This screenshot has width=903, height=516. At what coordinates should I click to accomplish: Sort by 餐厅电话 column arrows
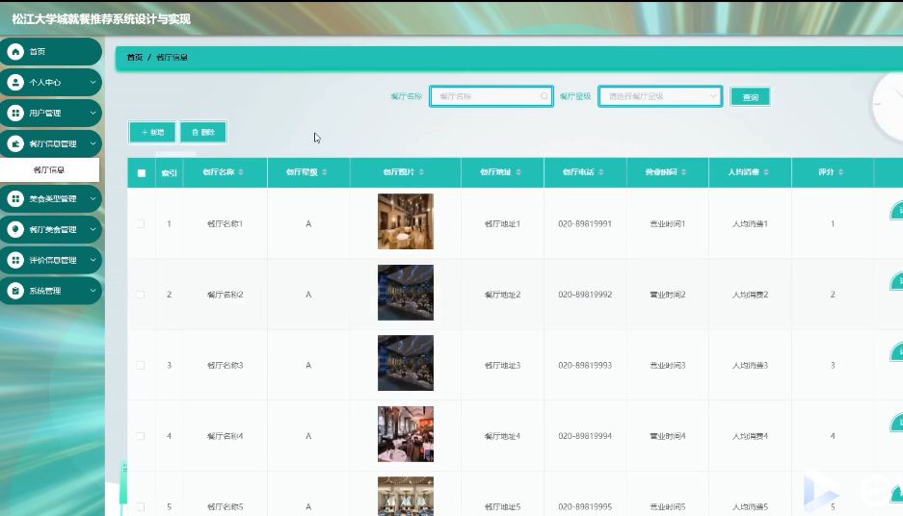pyautogui.click(x=600, y=172)
